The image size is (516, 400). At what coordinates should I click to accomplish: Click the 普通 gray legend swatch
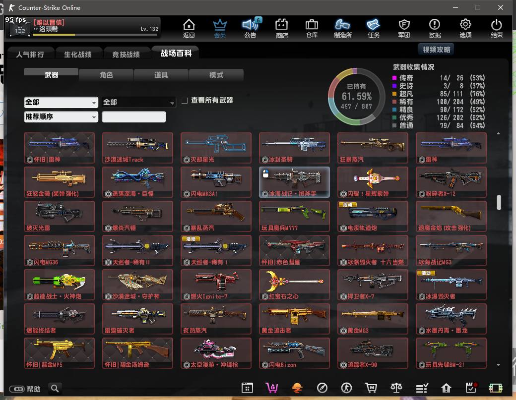pyautogui.click(x=394, y=125)
